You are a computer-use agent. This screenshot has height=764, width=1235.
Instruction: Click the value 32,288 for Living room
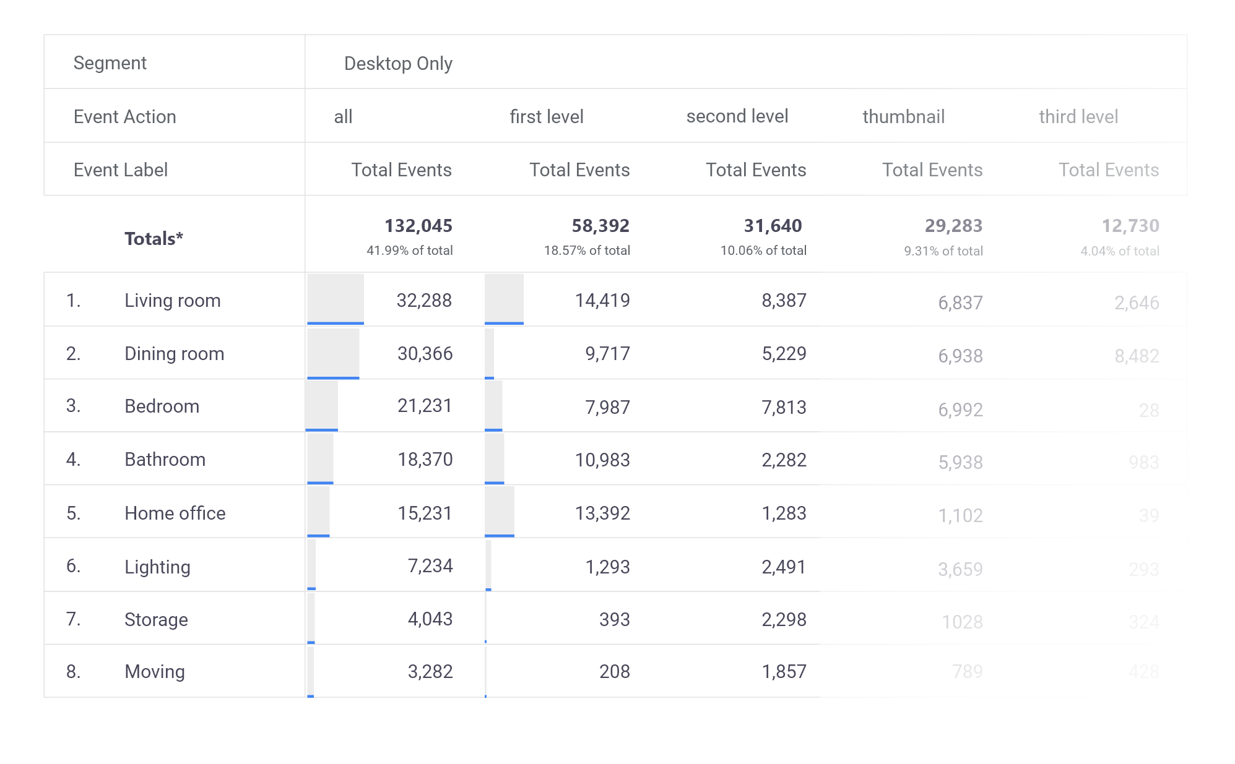click(x=424, y=300)
